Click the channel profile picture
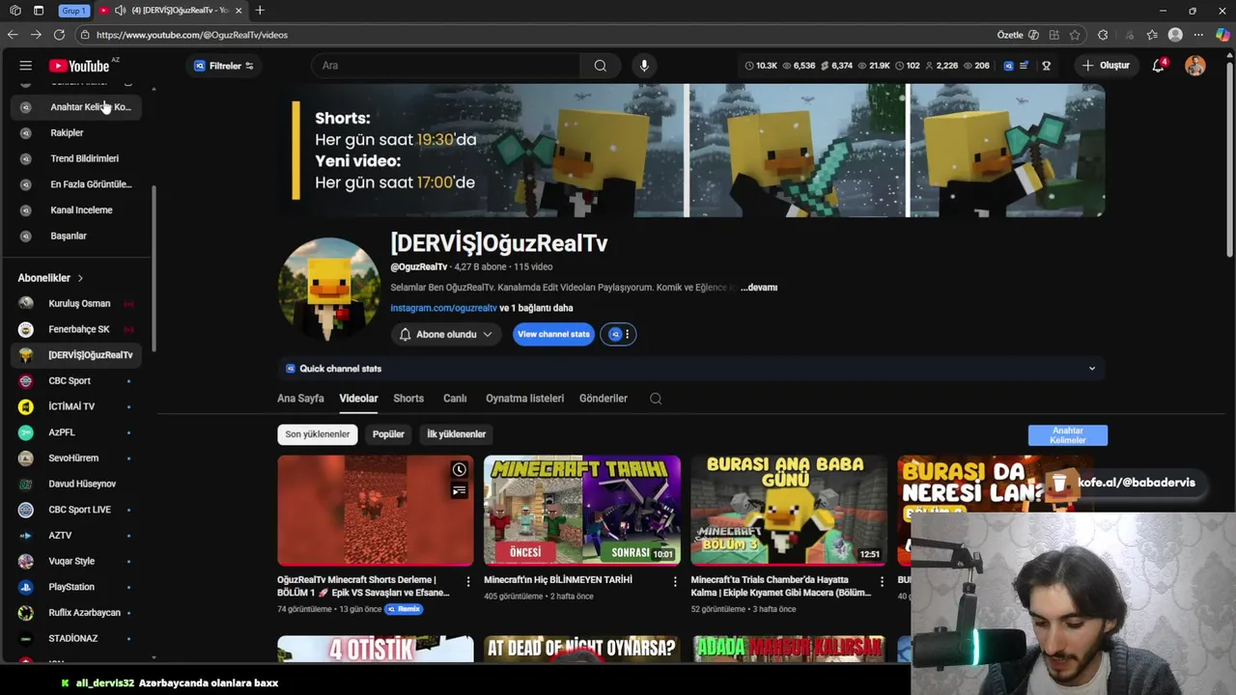The width and height of the screenshot is (1236, 695). click(x=328, y=289)
